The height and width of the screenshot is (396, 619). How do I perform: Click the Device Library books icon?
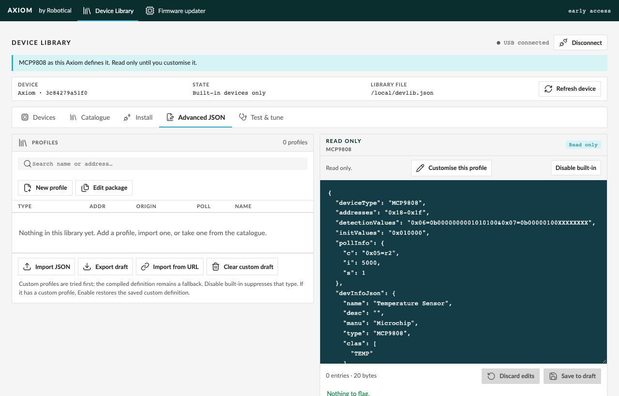click(x=87, y=11)
